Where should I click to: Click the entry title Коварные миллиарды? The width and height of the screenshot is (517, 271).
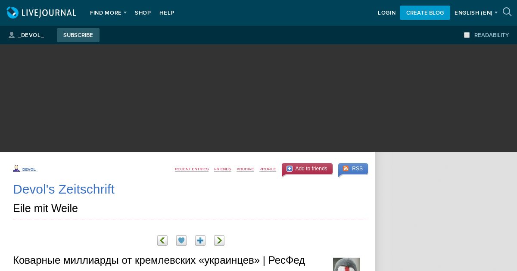(x=159, y=260)
